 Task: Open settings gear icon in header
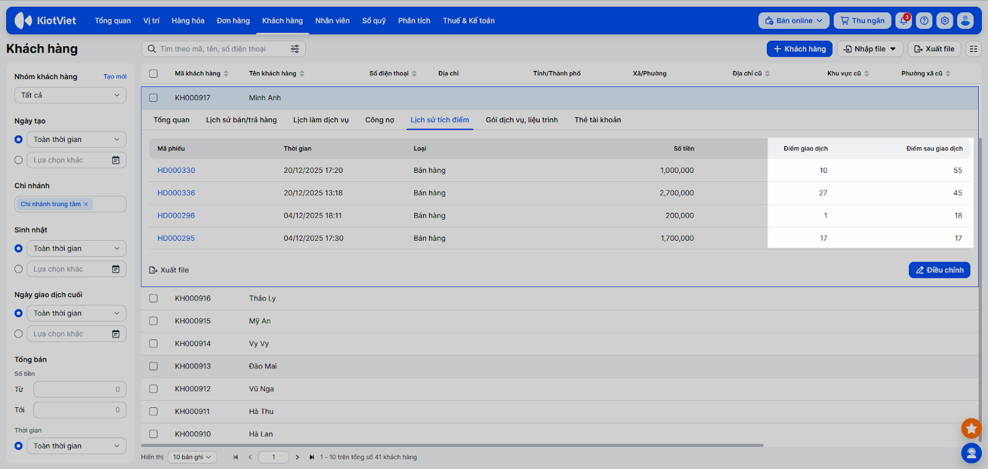[x=945, y=21]
